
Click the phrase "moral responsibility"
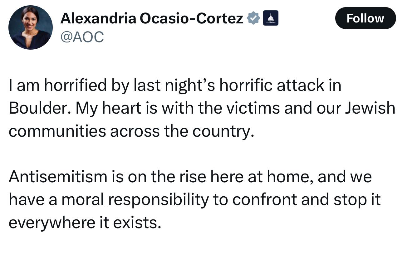click(135, 200)
